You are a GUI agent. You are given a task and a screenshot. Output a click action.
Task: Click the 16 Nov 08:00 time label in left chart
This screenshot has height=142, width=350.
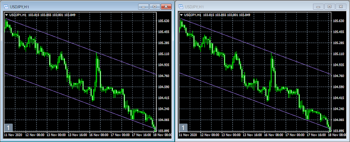98,135
